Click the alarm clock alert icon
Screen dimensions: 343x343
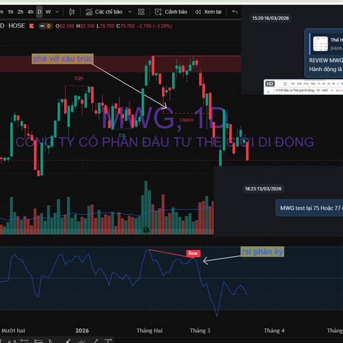[x=158, y=12]
